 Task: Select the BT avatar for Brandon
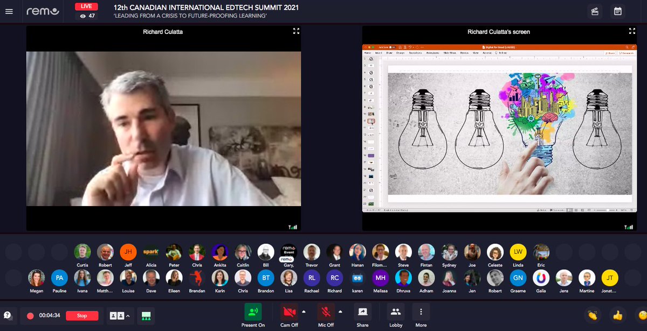point(265,278)
